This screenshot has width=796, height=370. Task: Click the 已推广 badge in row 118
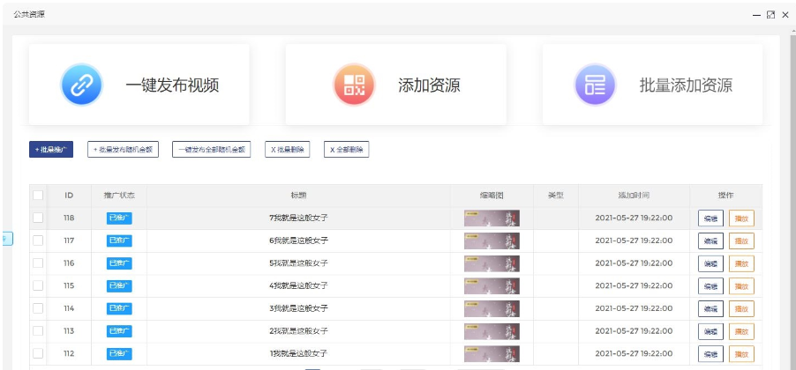coord(119,218)
